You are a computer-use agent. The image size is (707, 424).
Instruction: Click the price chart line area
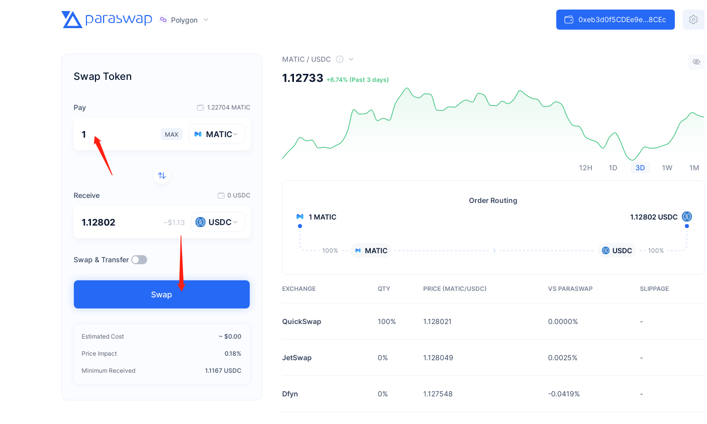tap(493, 123)
